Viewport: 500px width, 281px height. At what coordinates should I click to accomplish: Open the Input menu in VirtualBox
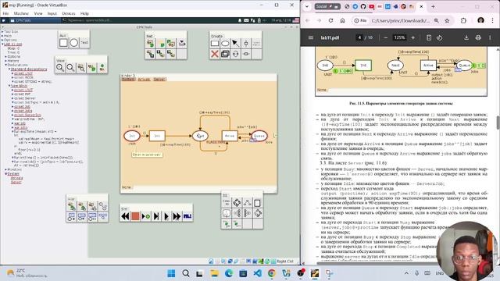coord(52,13)
